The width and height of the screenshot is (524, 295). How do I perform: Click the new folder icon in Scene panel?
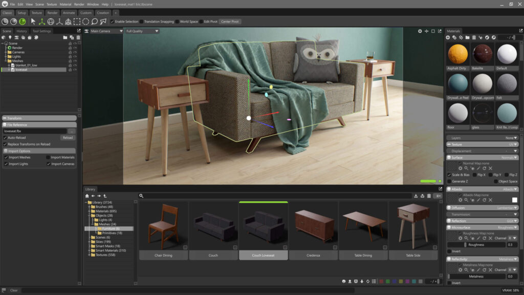coord(65,37)
